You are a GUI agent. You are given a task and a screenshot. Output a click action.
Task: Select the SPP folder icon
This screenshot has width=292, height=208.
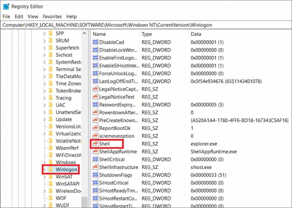point(50,33)
